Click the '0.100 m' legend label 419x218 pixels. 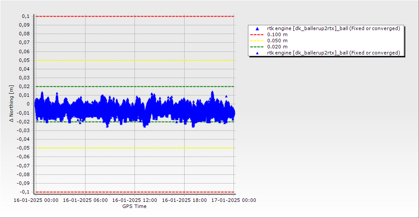pos(278,35)
